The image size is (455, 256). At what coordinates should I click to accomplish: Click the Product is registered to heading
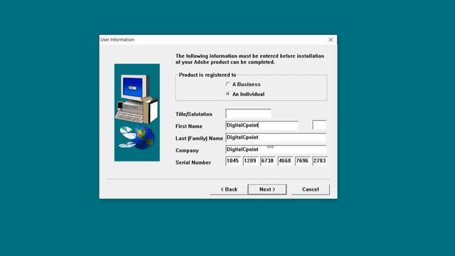[x=208, y=75]
